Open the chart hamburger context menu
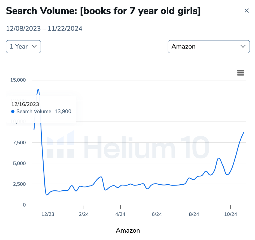 tap(241, 73)
